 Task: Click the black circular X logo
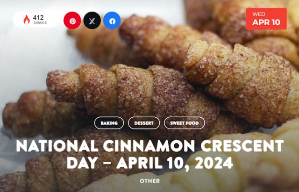(x=92, y=21)
